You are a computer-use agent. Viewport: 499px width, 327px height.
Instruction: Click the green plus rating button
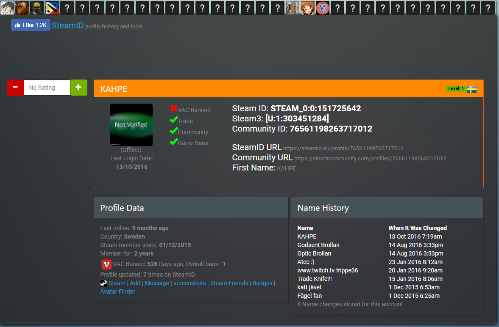(x=78, y=87)
